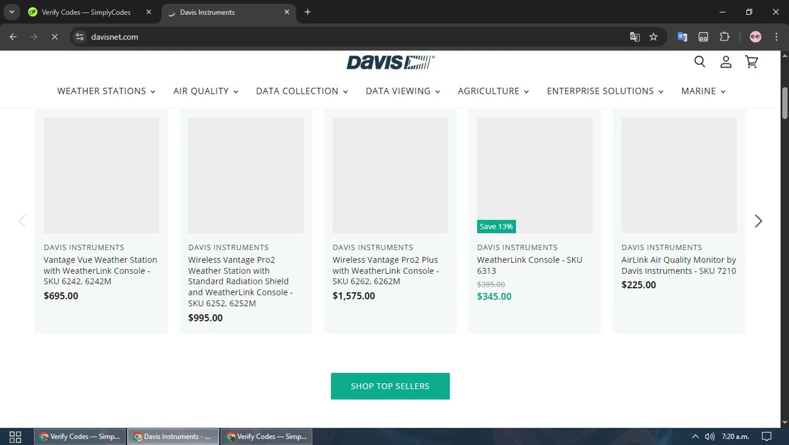Open Google Translate for this page

(x=635, y=37)
